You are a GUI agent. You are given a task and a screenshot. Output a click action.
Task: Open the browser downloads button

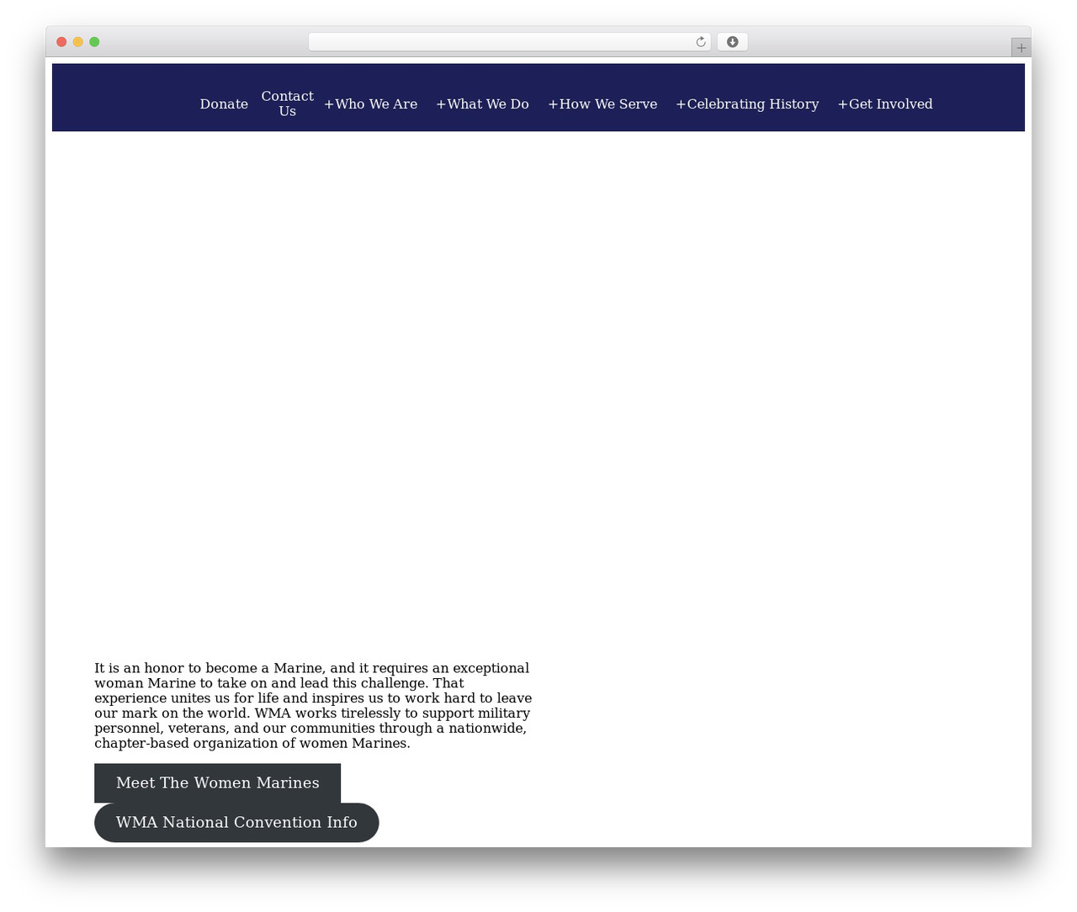[732, 42]
